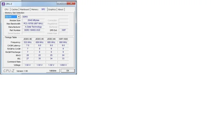The width and height of the screenshot is (211, 118).
Task: Click the Max Bandwidth PC3-10700 field
Action: click(x=33, y=24)
